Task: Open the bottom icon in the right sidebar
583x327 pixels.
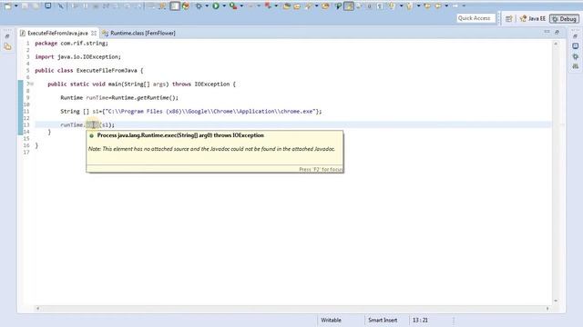Action: (x=575, y=66)
